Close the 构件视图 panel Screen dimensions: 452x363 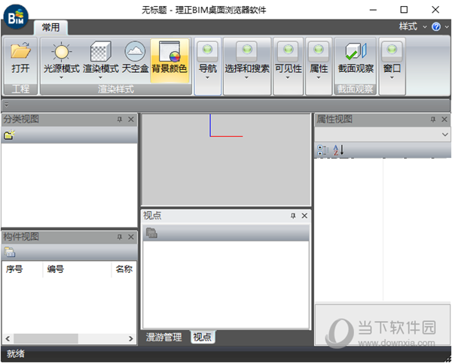tap(131, 237)
